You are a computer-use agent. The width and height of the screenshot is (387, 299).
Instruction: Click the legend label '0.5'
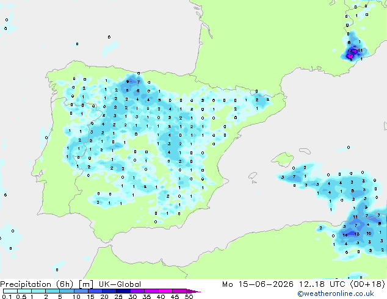coord(21,297)
